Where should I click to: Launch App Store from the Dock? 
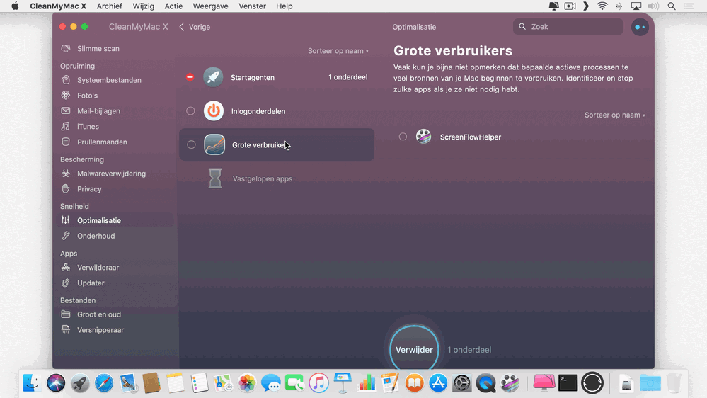pyautogui.click(x=438, y=383)
